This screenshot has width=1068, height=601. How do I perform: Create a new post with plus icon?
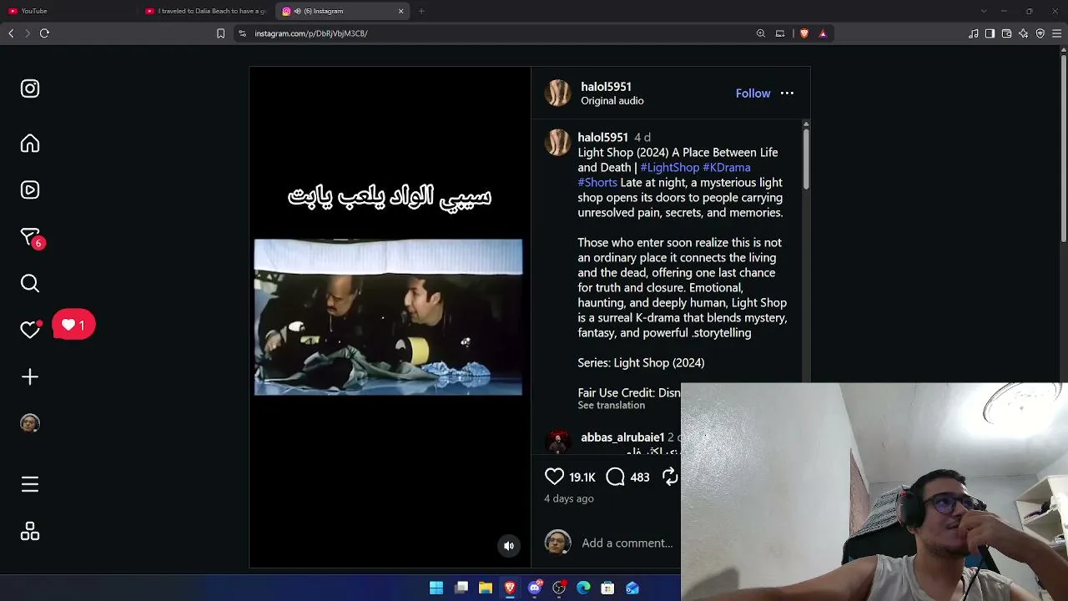30,377
